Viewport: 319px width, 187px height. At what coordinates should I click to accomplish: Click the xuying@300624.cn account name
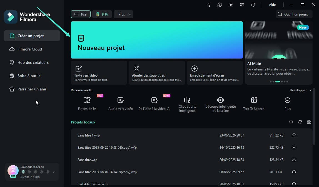tap(32, 167)
